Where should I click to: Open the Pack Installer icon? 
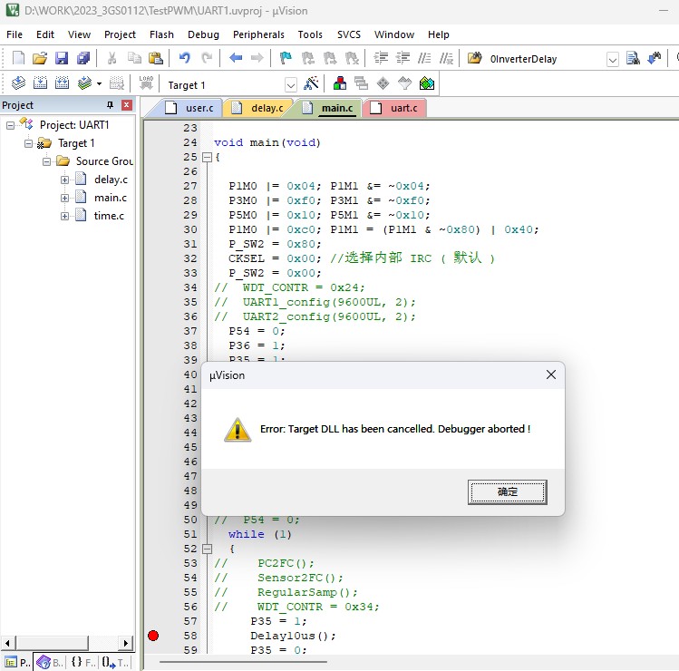click(x=427, y=83)
